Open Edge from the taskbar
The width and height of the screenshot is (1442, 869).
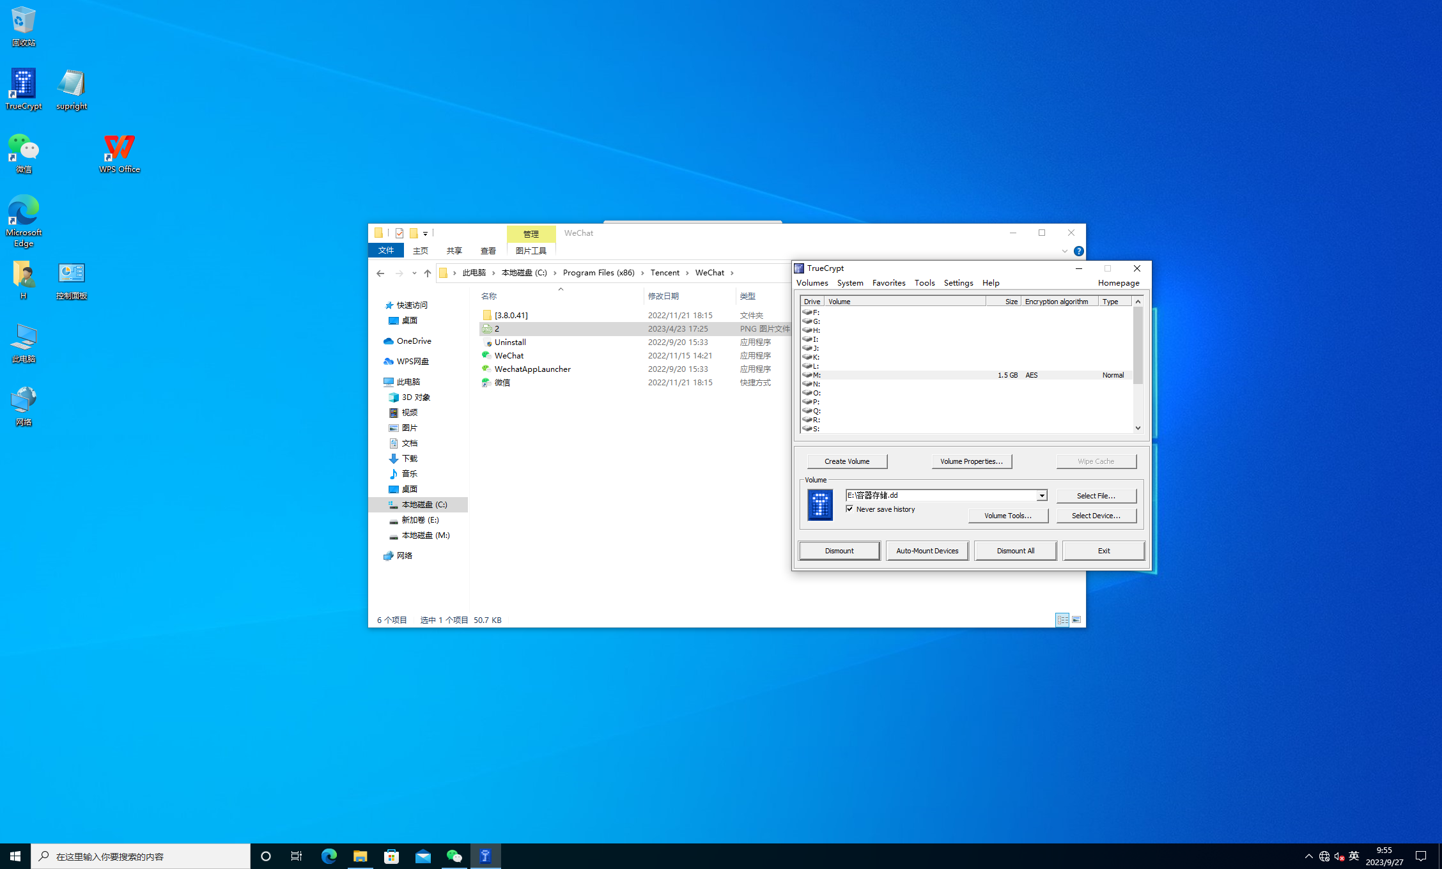tap(329, 856)
